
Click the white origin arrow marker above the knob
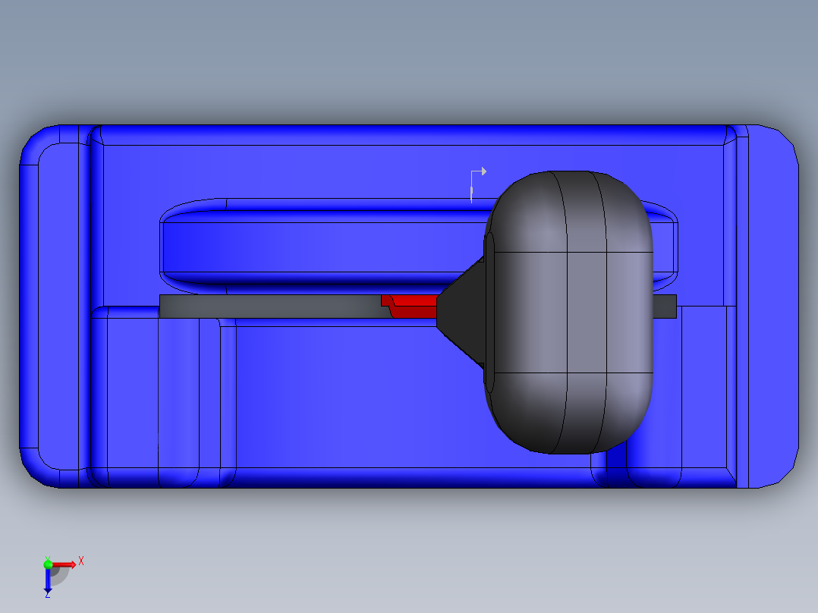click(477, 184)
